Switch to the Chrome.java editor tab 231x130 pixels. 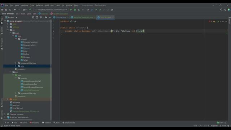[x=61, y=17]
